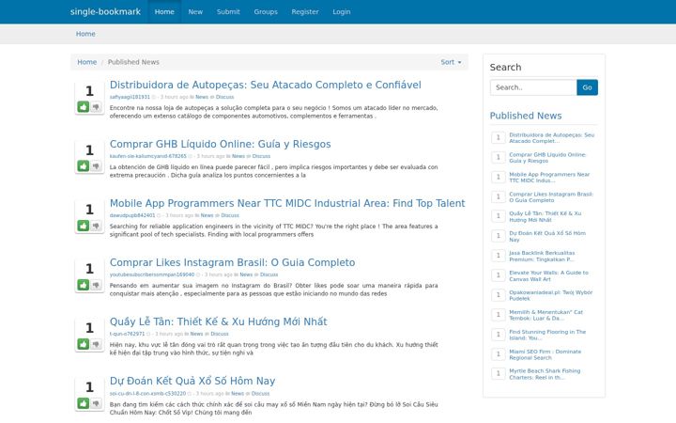The height and width of the screenshot is (423, 676).
Task: Open author link of the Mobile App Programmers post
Action: [132, 215]
